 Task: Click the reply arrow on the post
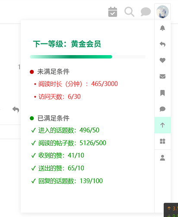click(x=16, y=109)
